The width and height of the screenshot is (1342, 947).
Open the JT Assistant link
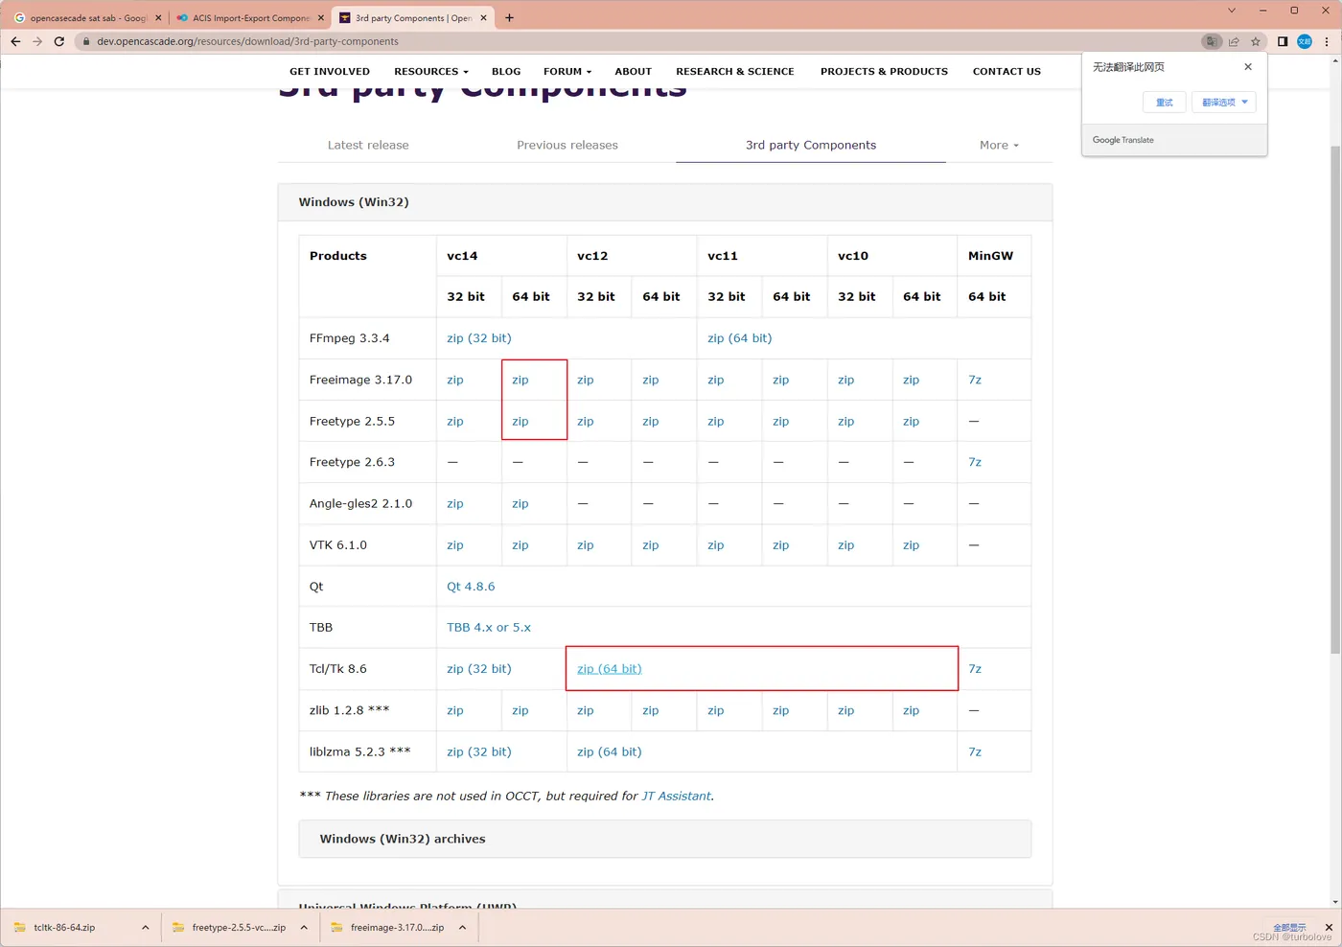pos(677,797)
